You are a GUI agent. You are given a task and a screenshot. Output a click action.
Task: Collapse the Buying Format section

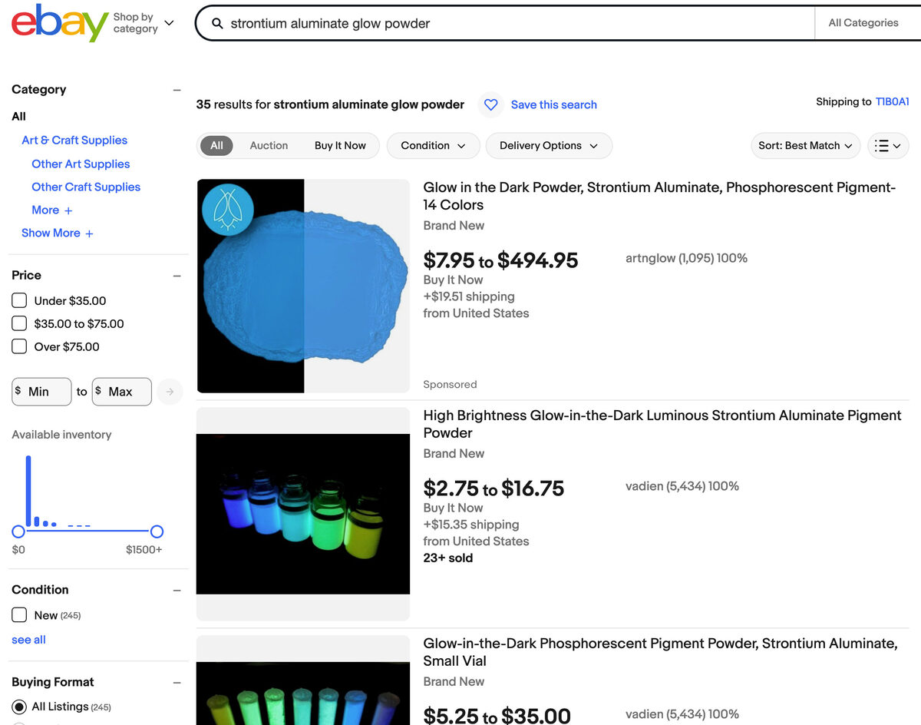[177, 683]
